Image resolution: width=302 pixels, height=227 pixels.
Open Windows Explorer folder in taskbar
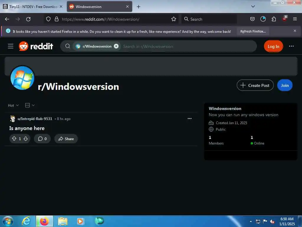click(63, 221)
